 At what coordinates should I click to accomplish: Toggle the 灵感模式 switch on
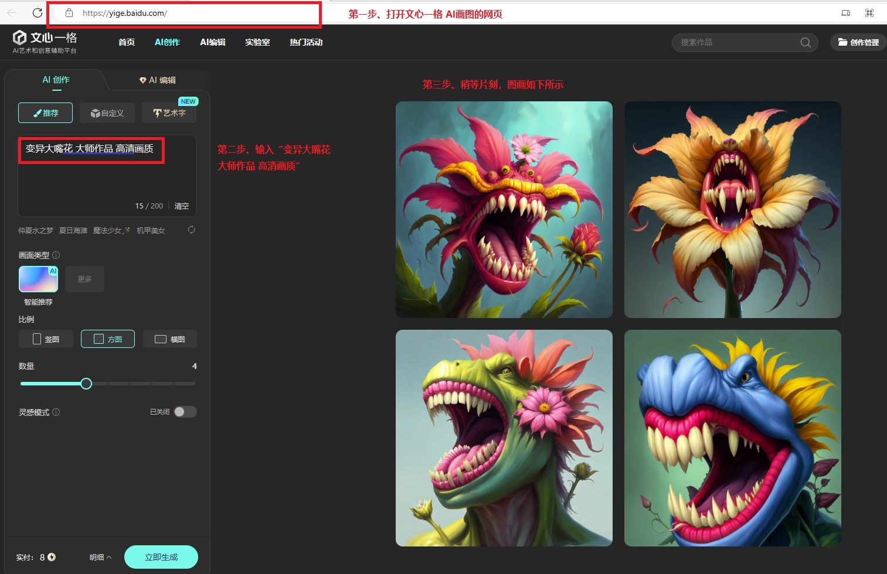(x=185, y=412)
